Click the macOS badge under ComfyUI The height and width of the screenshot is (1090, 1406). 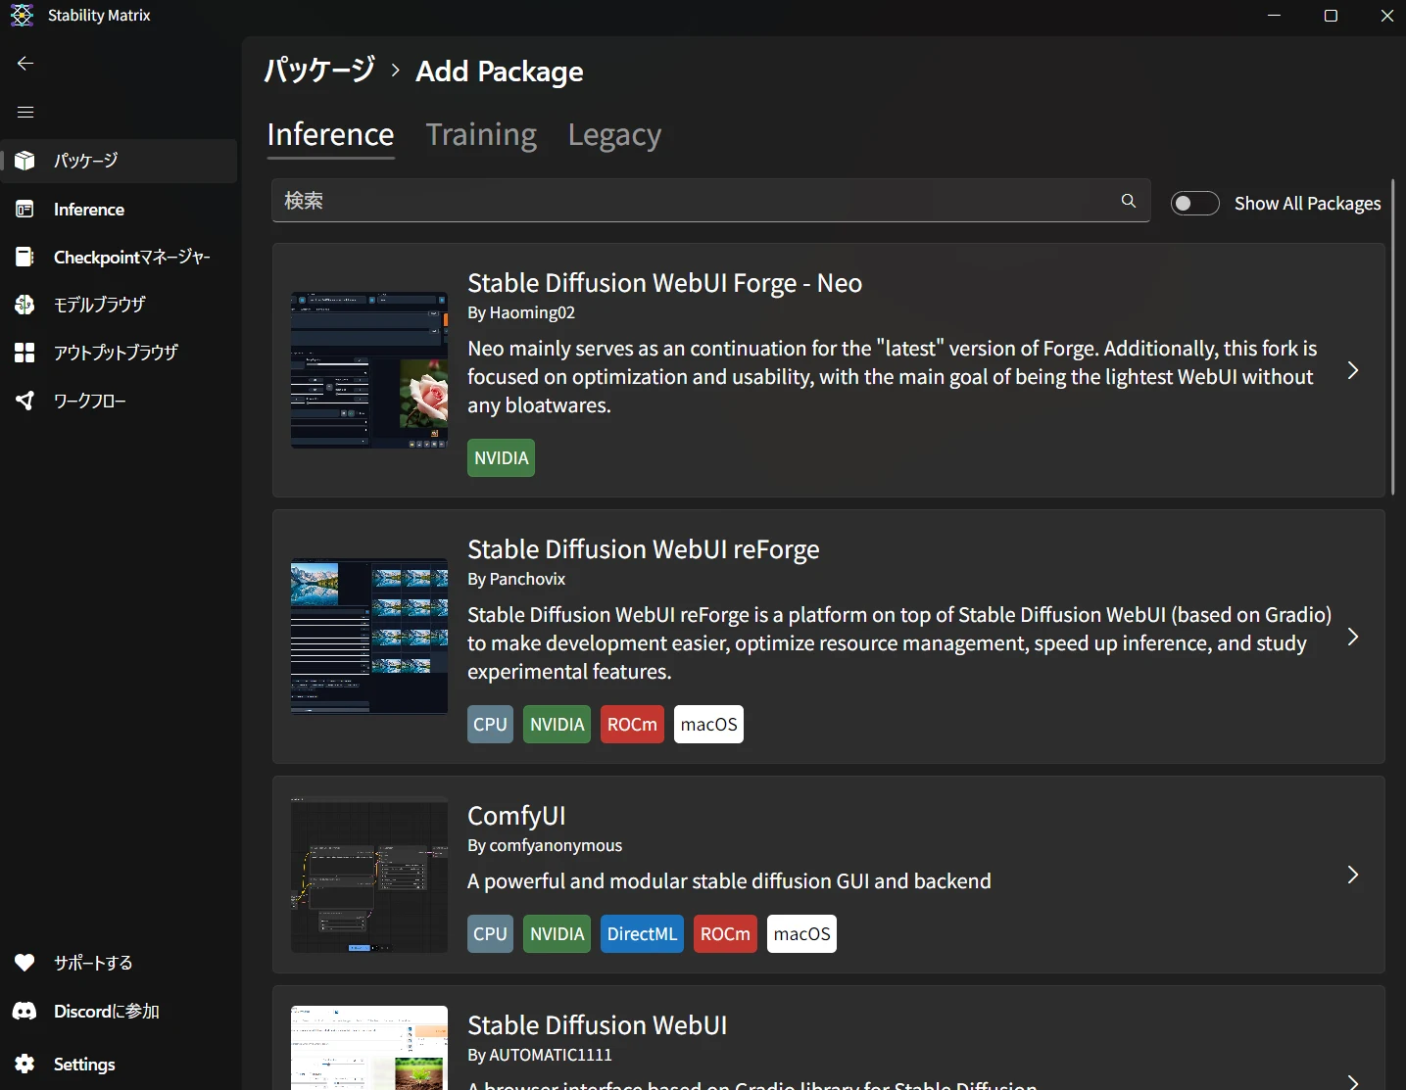coord(801,934)
